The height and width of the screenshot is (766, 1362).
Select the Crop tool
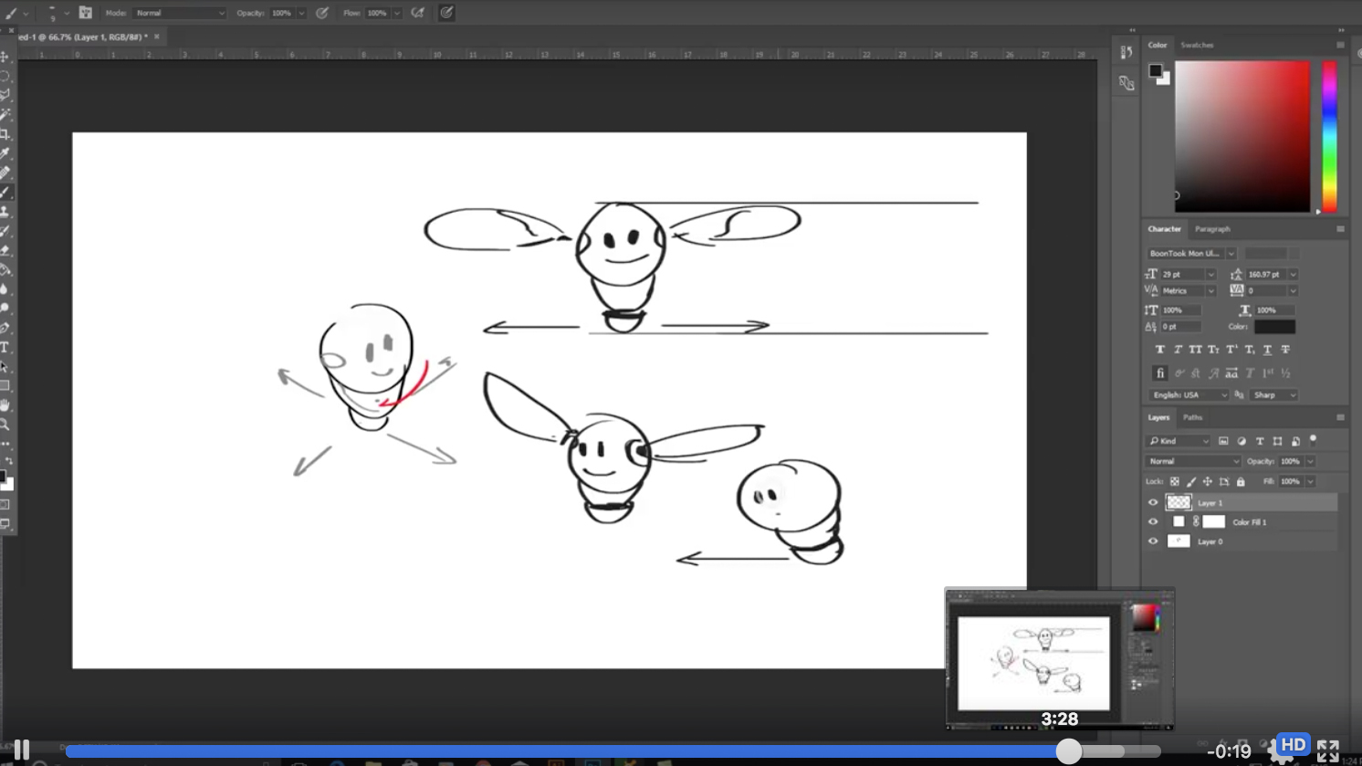click(x=5, y=134)
